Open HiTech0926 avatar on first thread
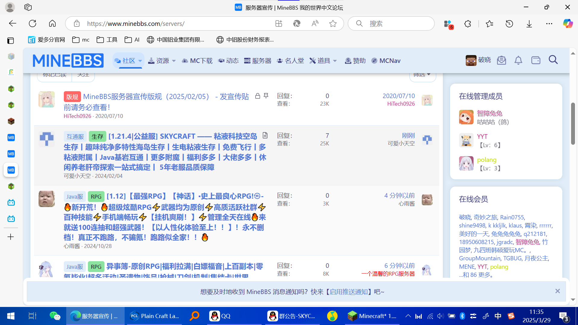The width and height of the screenshot is (578, 325). (47, 99)
